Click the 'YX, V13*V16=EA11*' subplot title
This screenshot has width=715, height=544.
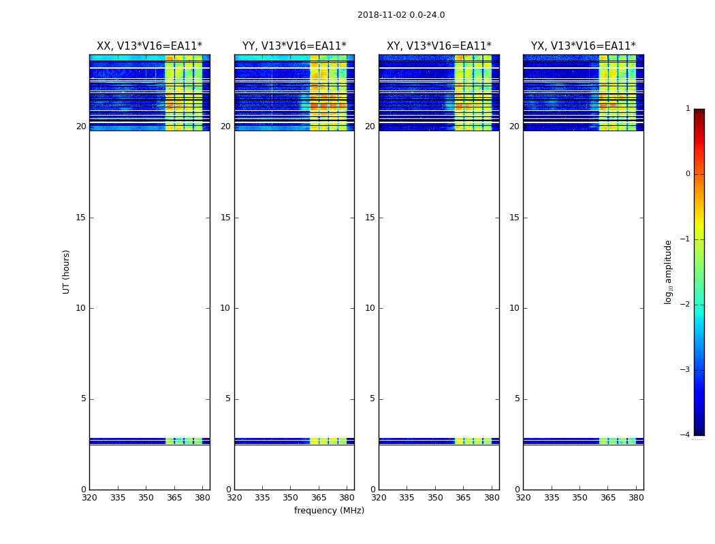[583, 46]
